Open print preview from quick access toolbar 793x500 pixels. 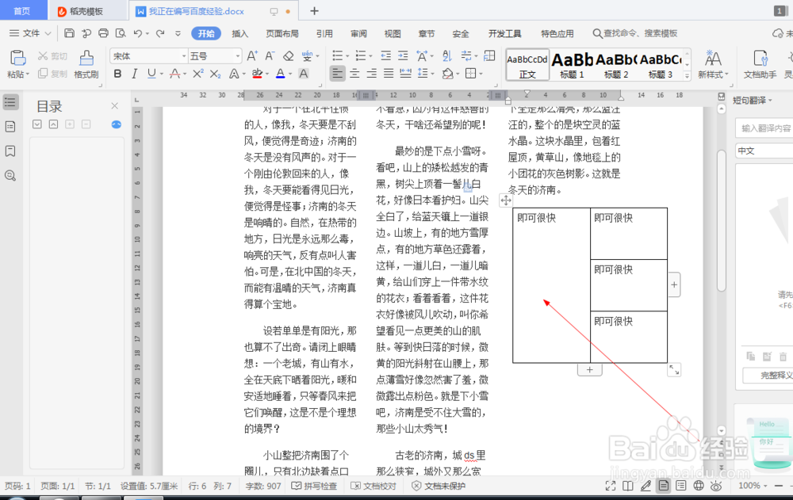click(x=121, y=32)
